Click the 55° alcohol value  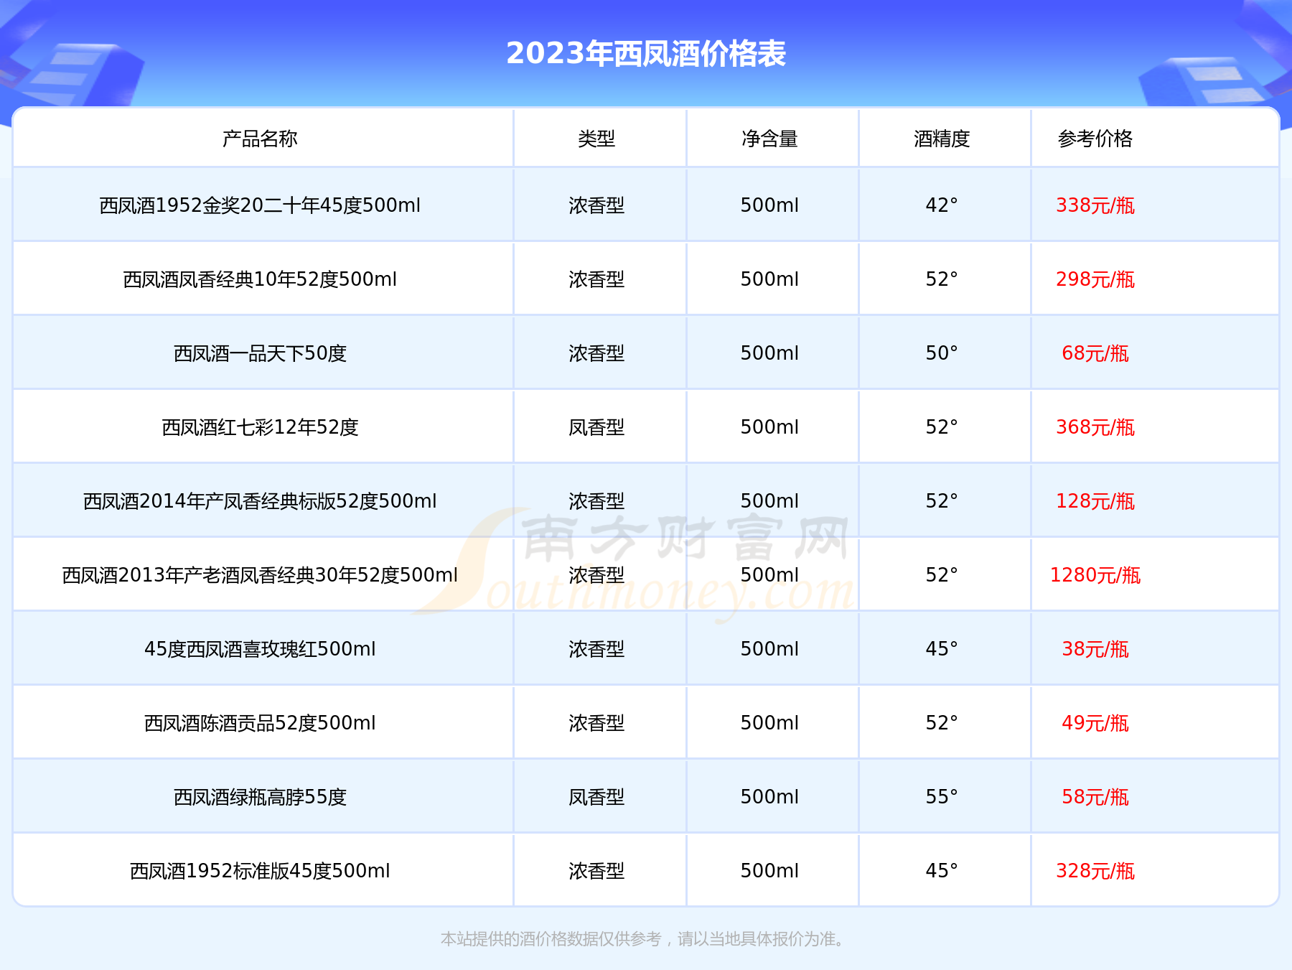pos(942,797)
